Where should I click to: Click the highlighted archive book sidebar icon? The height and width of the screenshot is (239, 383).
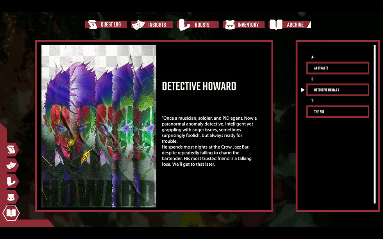11,213
